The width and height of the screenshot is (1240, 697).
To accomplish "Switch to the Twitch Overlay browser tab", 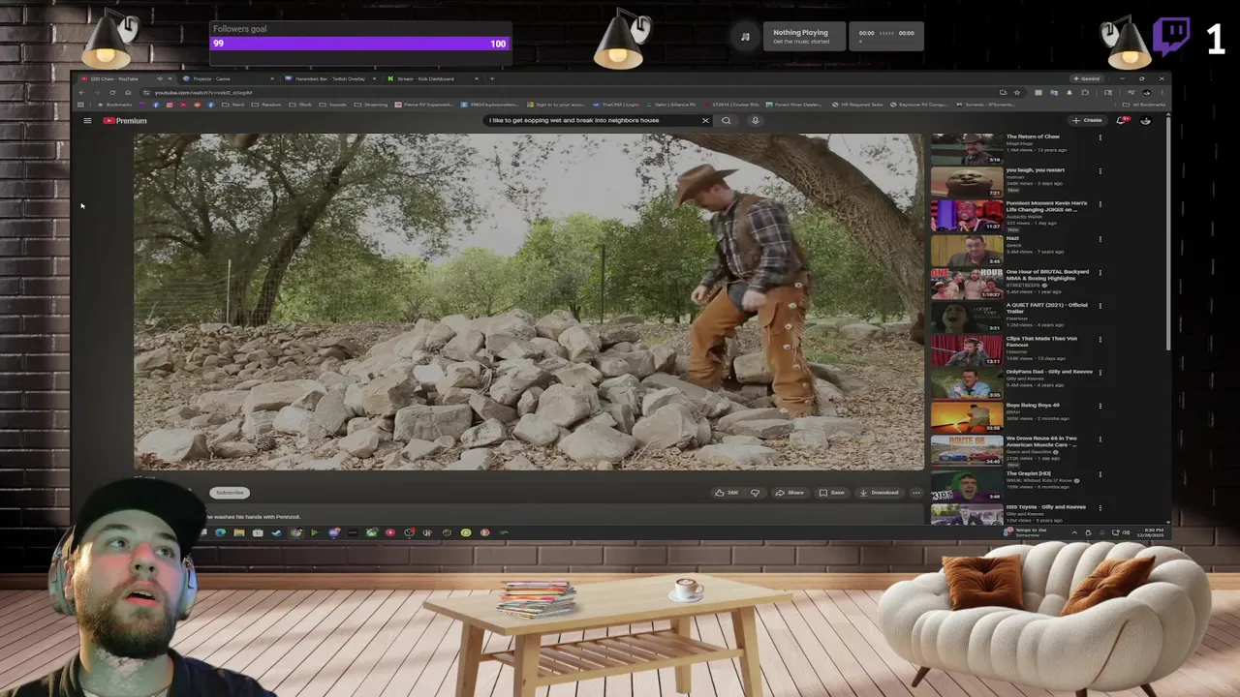I will coord(329,78).
